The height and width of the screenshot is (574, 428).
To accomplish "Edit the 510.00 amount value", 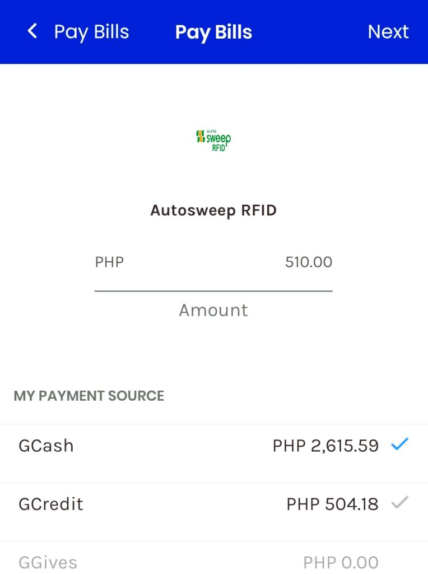I will click(308, 262).
